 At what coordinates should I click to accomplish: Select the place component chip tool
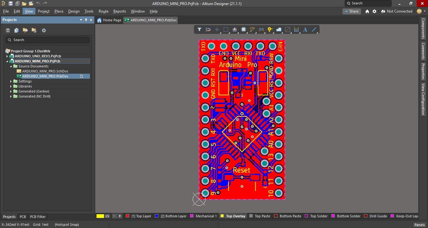[x=243, y=29]
